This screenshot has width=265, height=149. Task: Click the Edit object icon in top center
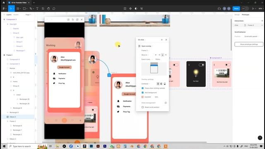coord(125,9)
